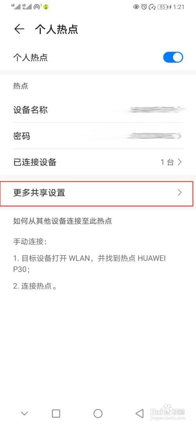Viewport: 196px width, 425px height.
Task: Tap the battery indicator in status bar
Action: click(163, 7)
